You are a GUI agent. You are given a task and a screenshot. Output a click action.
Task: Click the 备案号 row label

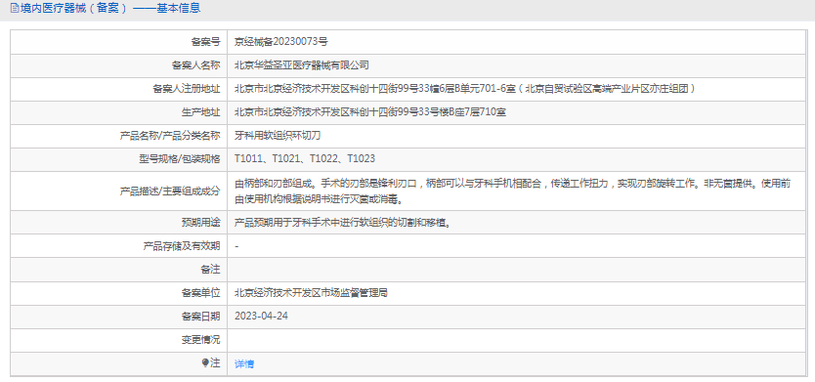tap(205, 42)
